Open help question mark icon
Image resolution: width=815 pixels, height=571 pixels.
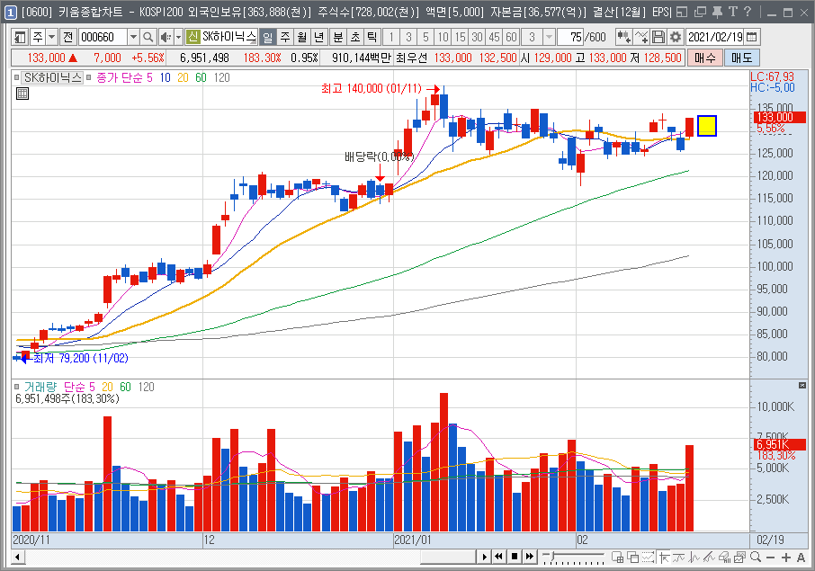coord(747,12)
